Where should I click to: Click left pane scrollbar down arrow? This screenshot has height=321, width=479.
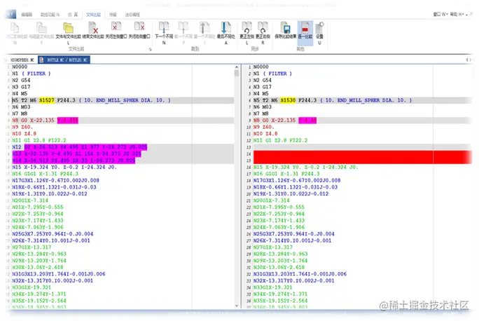click(x=237, y=306)
